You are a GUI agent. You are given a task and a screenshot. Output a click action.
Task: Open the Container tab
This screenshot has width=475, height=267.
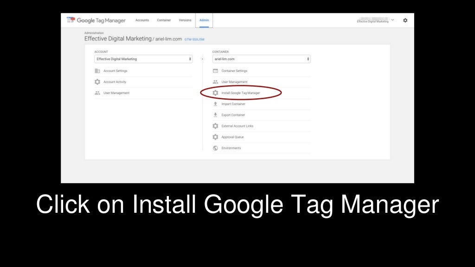[x=164, y=20]
